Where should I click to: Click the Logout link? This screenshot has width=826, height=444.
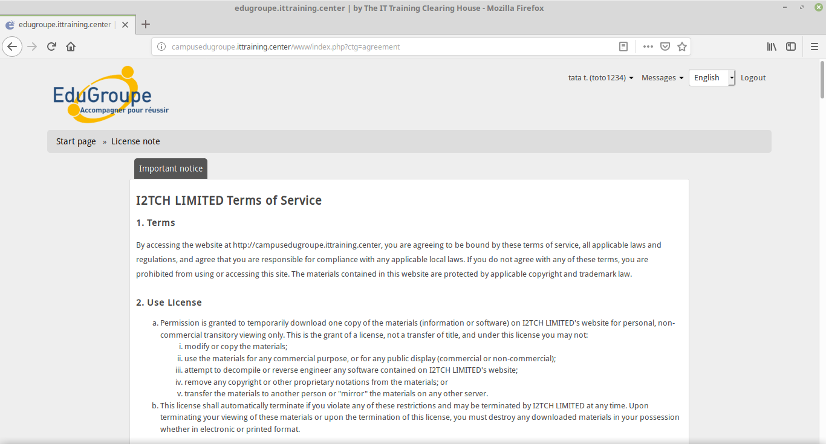(x=753, y=77)
